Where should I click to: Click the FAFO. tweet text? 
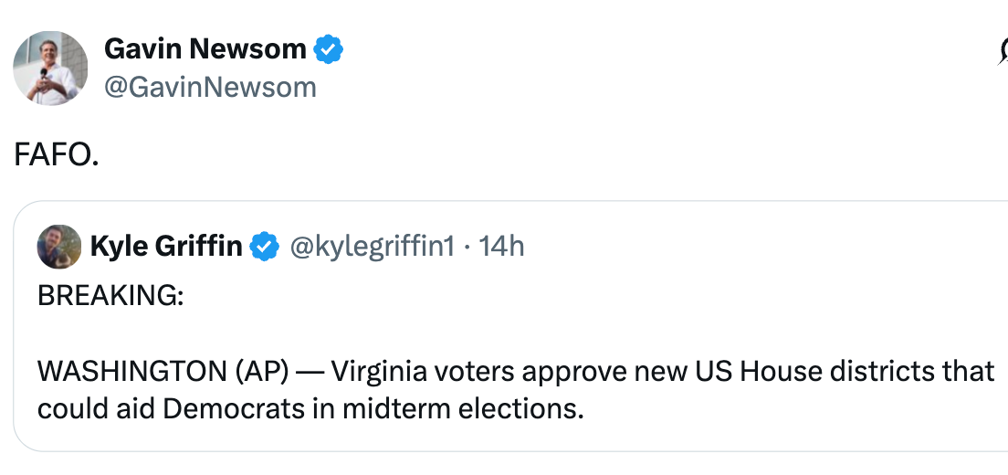[x=57, y=156]
